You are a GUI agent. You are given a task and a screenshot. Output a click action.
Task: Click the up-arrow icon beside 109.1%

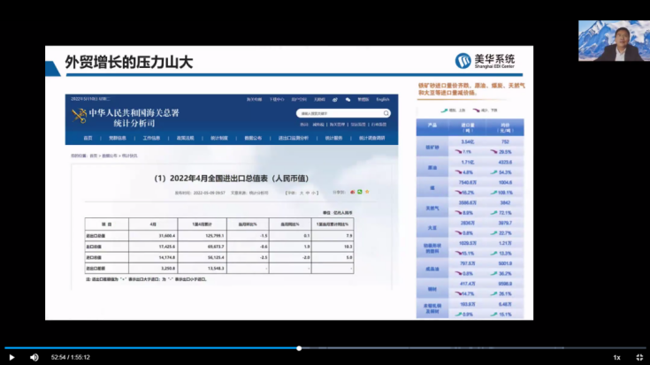click(493, 193)
